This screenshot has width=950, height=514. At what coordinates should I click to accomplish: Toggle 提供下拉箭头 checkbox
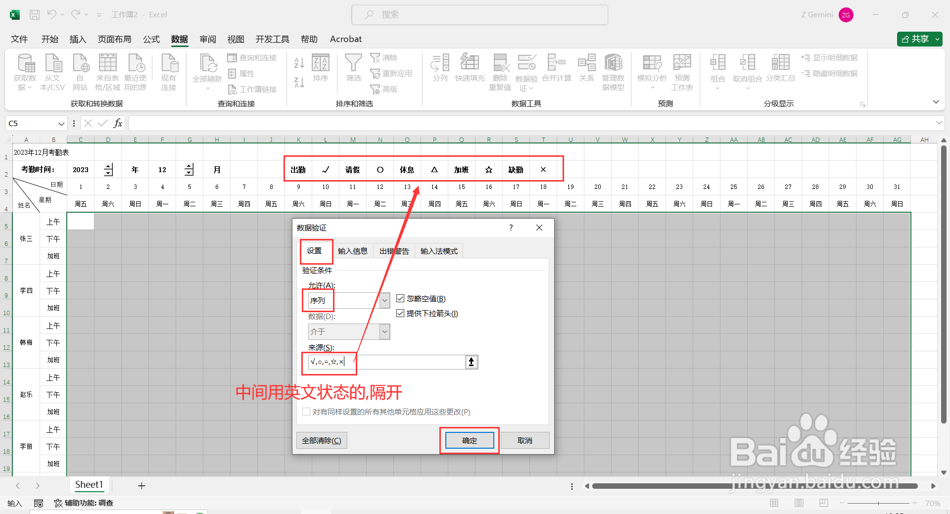coord(400,313)
